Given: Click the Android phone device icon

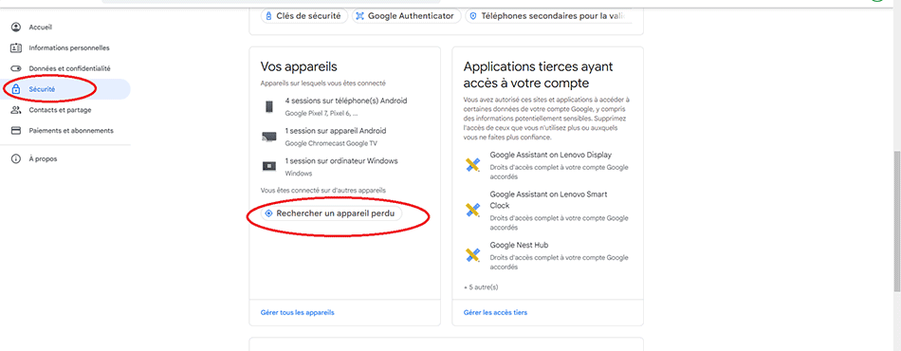Looking at the screenshot, I should pos(268,107).
